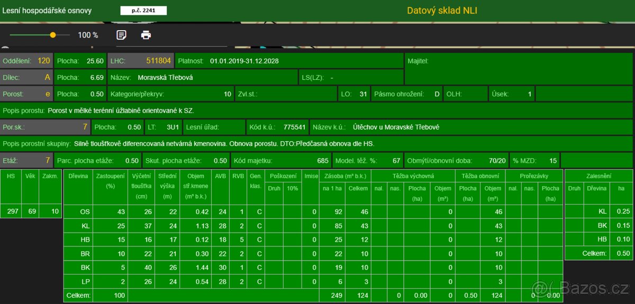Adjust the yellow opacity slider handle
This screenshot has height=304, width=635.
53,35
